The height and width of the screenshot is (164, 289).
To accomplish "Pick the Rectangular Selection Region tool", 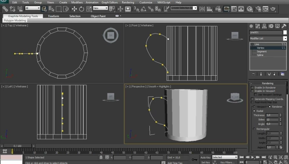I will [59, 9].
